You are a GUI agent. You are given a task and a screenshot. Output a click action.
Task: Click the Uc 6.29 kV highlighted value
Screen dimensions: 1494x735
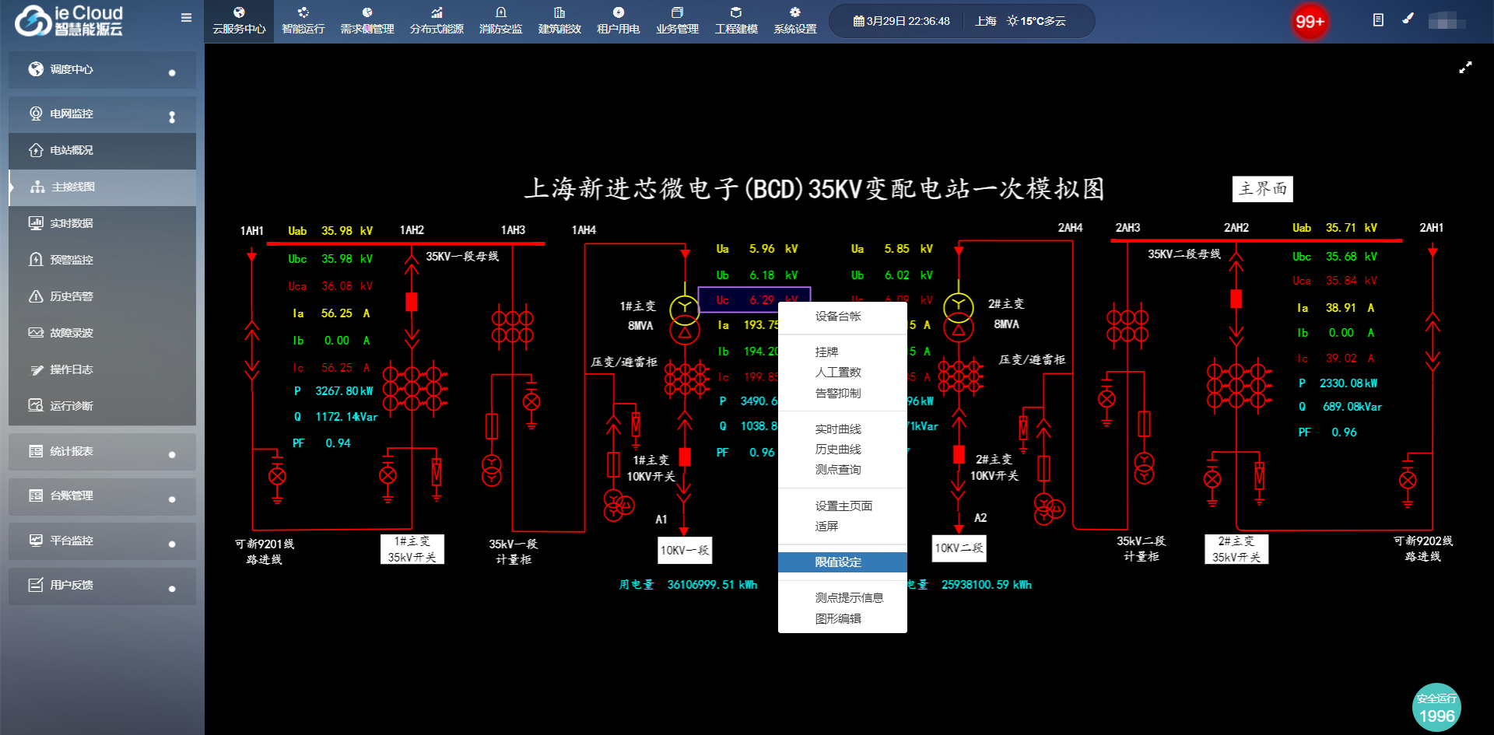coord(755,299)
